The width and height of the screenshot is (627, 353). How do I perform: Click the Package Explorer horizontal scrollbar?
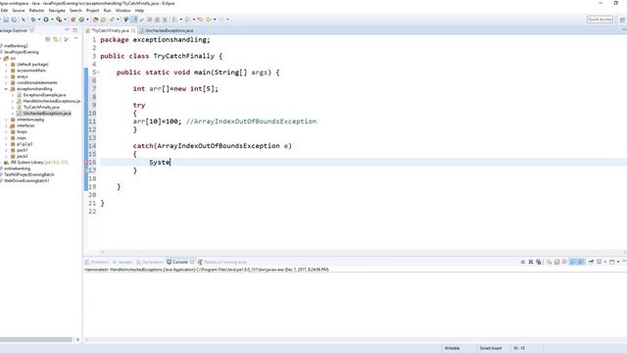coord(36,339)
